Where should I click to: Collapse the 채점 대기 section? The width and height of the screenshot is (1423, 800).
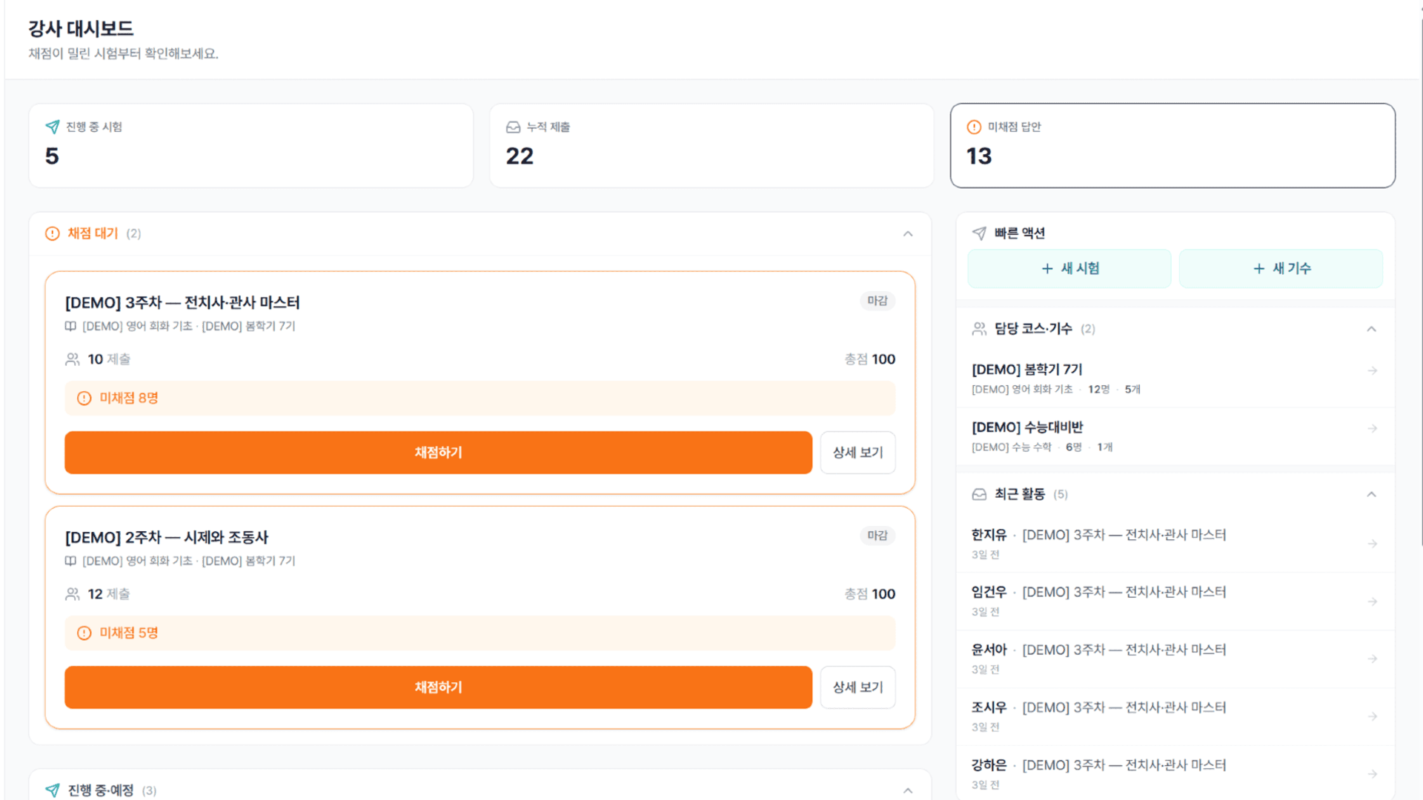pos(908,234)
